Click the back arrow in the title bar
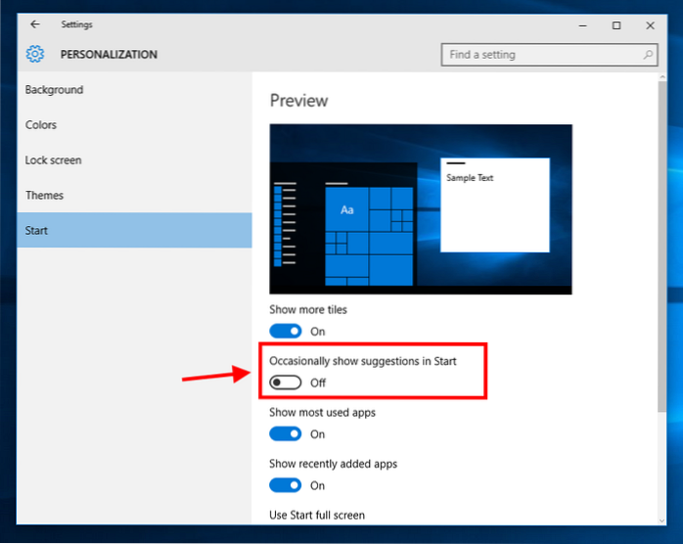Image resolution: width=683 pixels, height=544 pixels. (35, 24)
